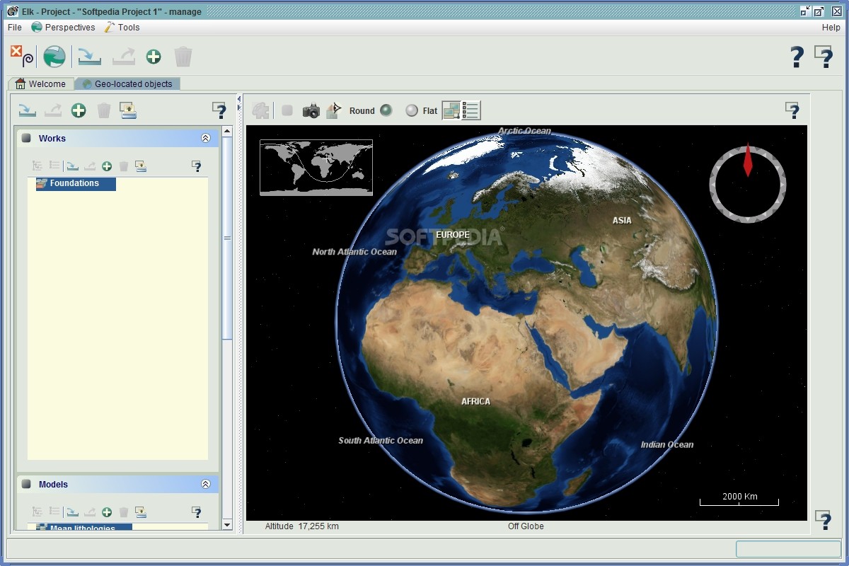
Task: Click the import icon in Models section toolbar
Action: (x=72, y=512)
